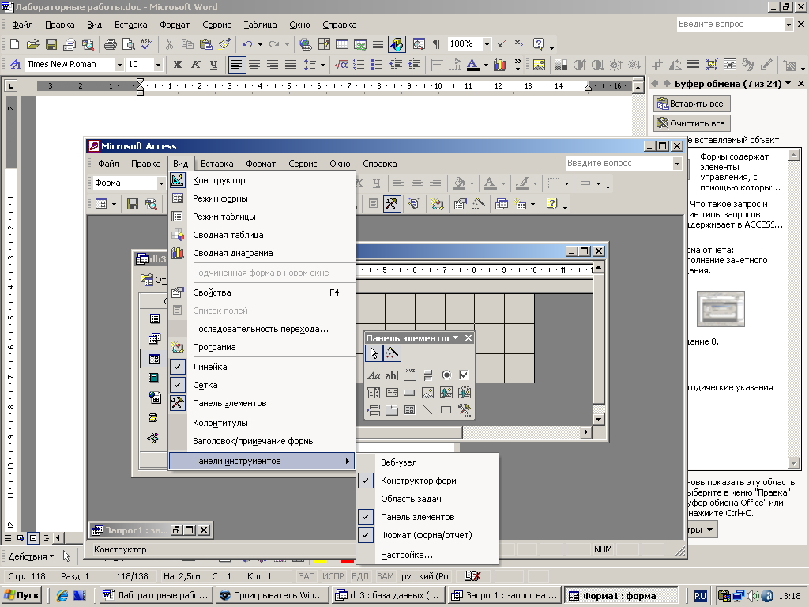Click the Access toolbox hammer-wrench toolbar icon

click(392, 203)
